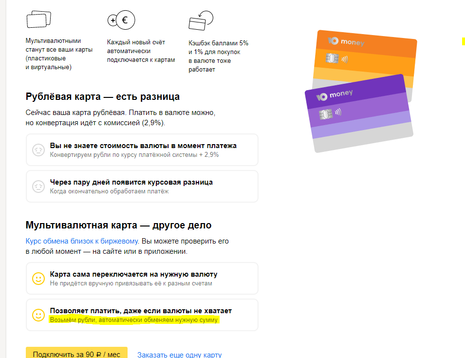Image resolution: width=465 pixels, height=358 pixels.
Task: Click the purple YooMoney card image
Action: (359, 113)
